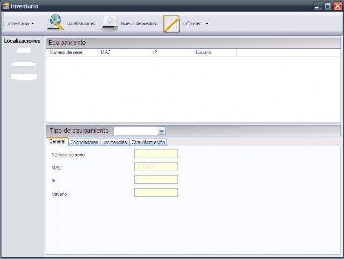Screen dimensions: 344x259
Task: Expand the Informes dropdown arrow
Action: coord(207,24)
